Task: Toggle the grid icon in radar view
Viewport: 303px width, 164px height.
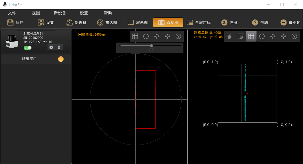Action: pos(135,36)
